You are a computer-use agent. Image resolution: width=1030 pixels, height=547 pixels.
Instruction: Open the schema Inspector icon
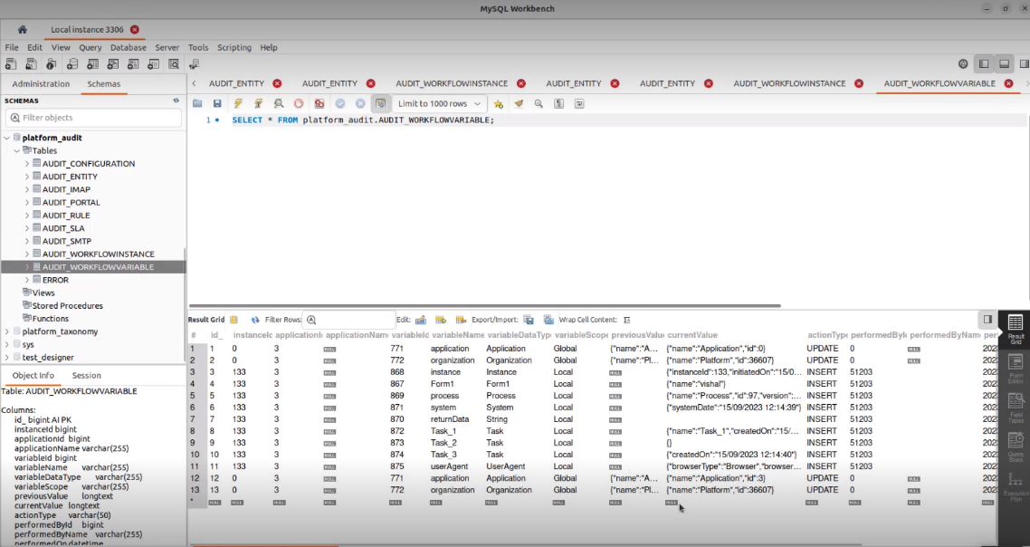pos(52,64)
